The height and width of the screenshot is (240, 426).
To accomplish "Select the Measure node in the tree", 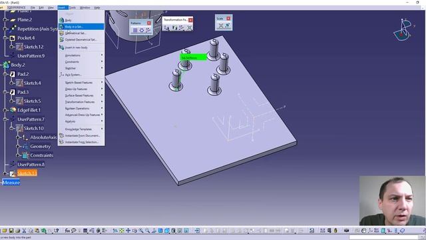I will pos(11,183).
